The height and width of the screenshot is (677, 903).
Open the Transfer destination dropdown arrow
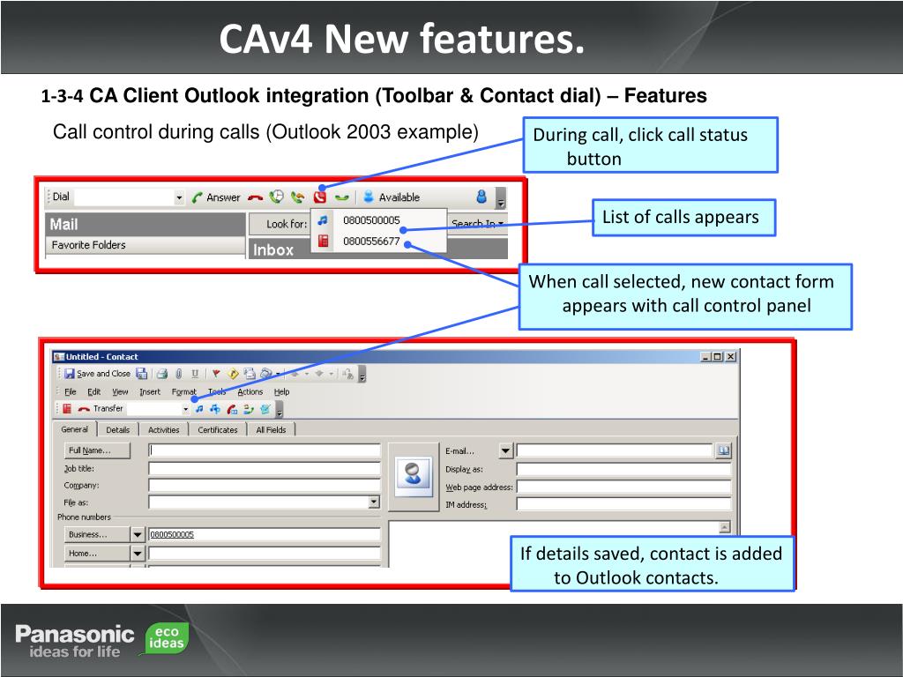pos(185,409)
